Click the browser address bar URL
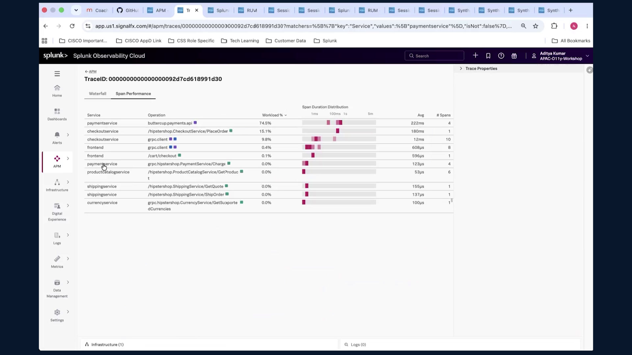The height and width of the screenshot is (355, 632). point(303,26)
